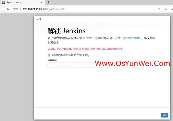Screen dimensions: 173x121
Task: Click the not secure warning icon
Action: (8, 9)
